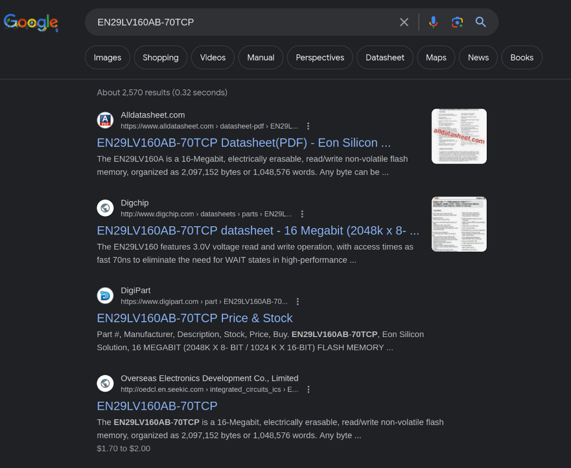Click the Digchip site favicon
Image resolution: width=571 pixels, height=468 pixels.
coord(105,208)
